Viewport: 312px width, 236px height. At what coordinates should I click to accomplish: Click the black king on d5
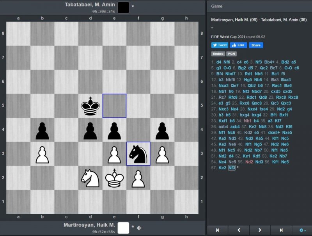pyautogui.click(x=90, y=106)
